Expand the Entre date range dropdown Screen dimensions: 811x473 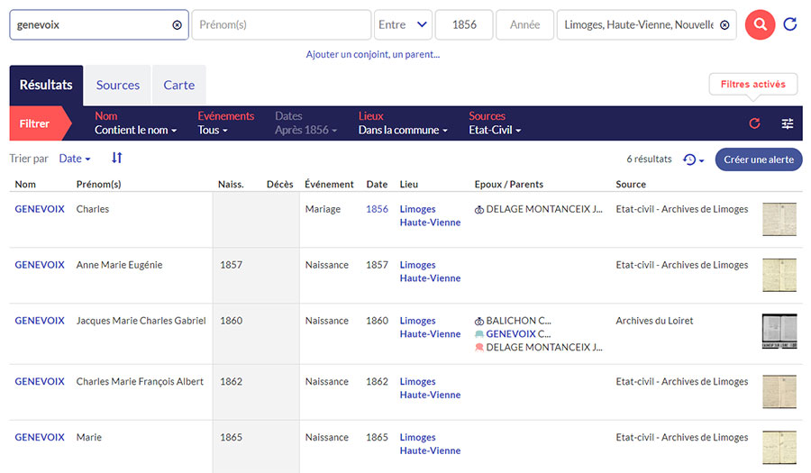click(x=403, y=25)
